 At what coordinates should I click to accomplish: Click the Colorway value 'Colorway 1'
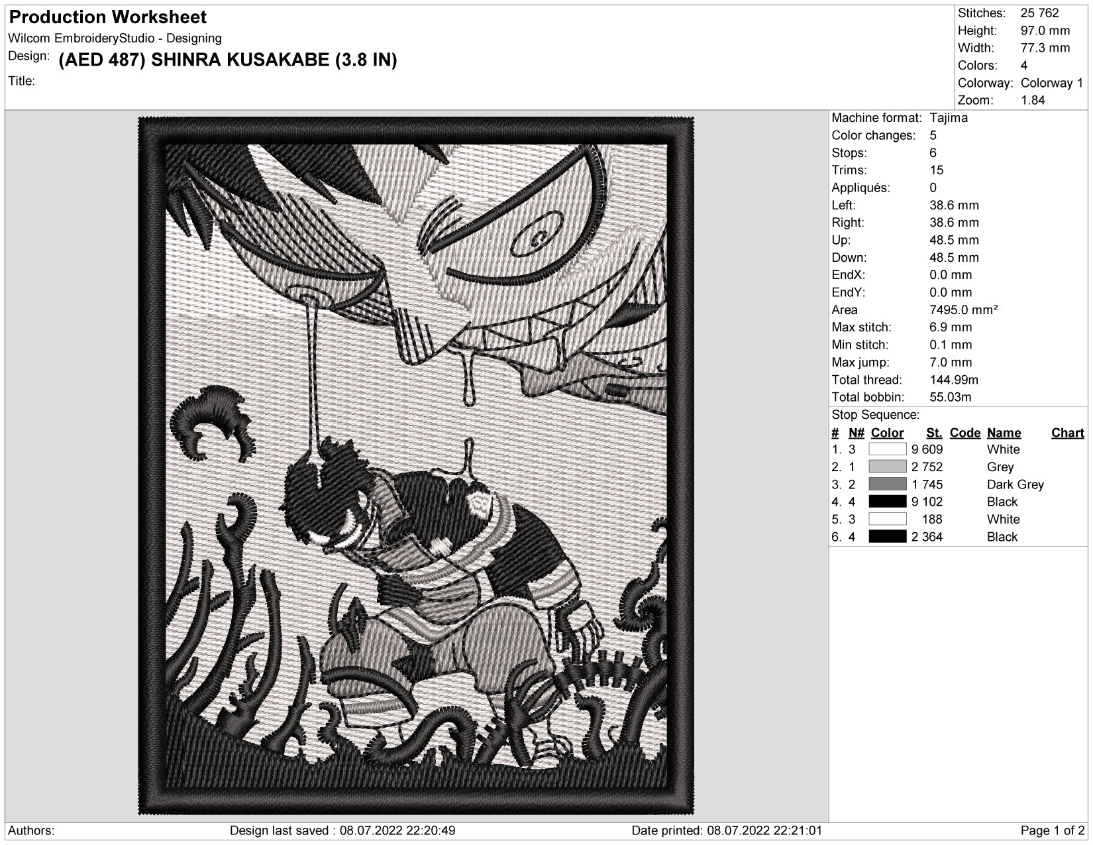coord(1052,83)
